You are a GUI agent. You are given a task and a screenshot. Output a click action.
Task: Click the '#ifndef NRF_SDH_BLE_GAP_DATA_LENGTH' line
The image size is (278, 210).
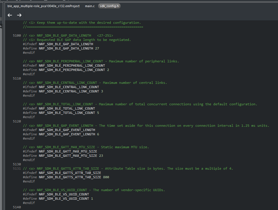point(58,44)
